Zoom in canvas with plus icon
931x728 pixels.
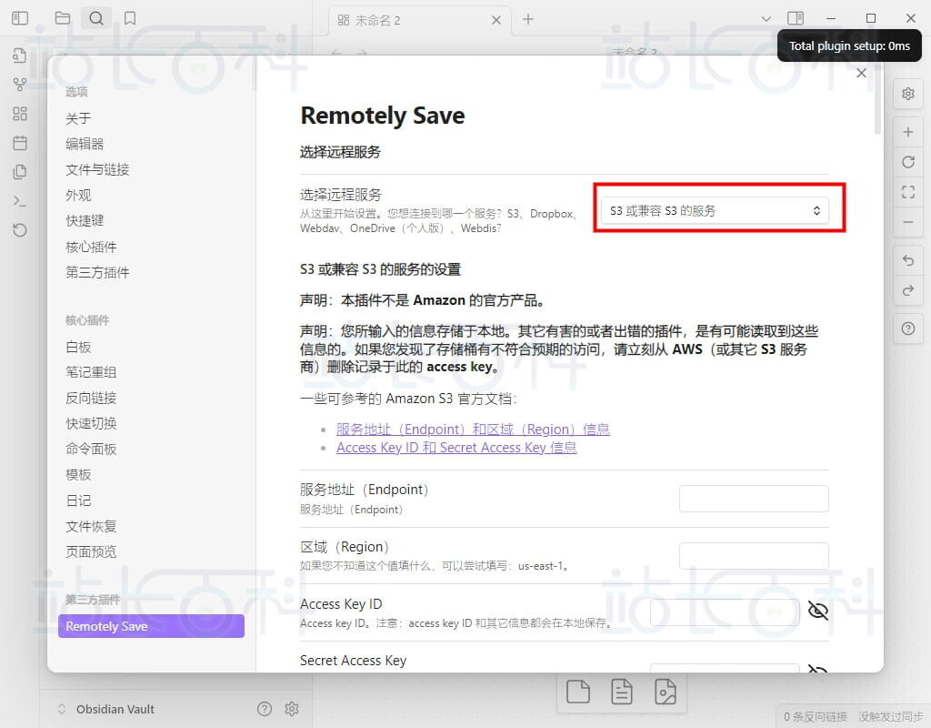pyautogui.click(x=908, y=132)
